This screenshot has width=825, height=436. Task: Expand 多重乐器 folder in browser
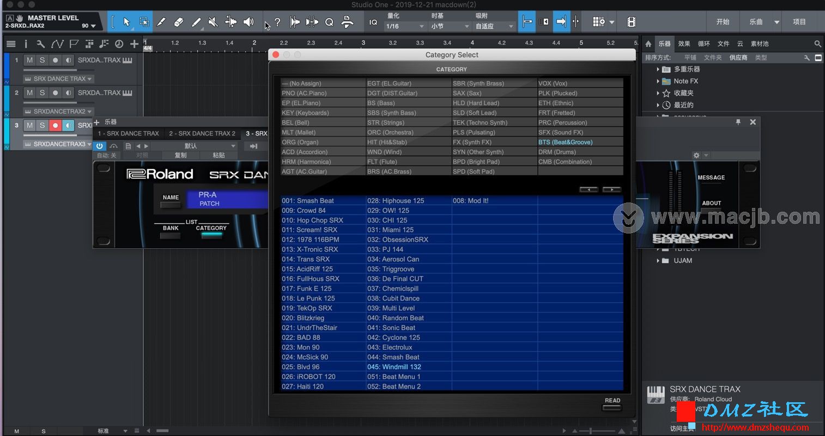(658, 69)
